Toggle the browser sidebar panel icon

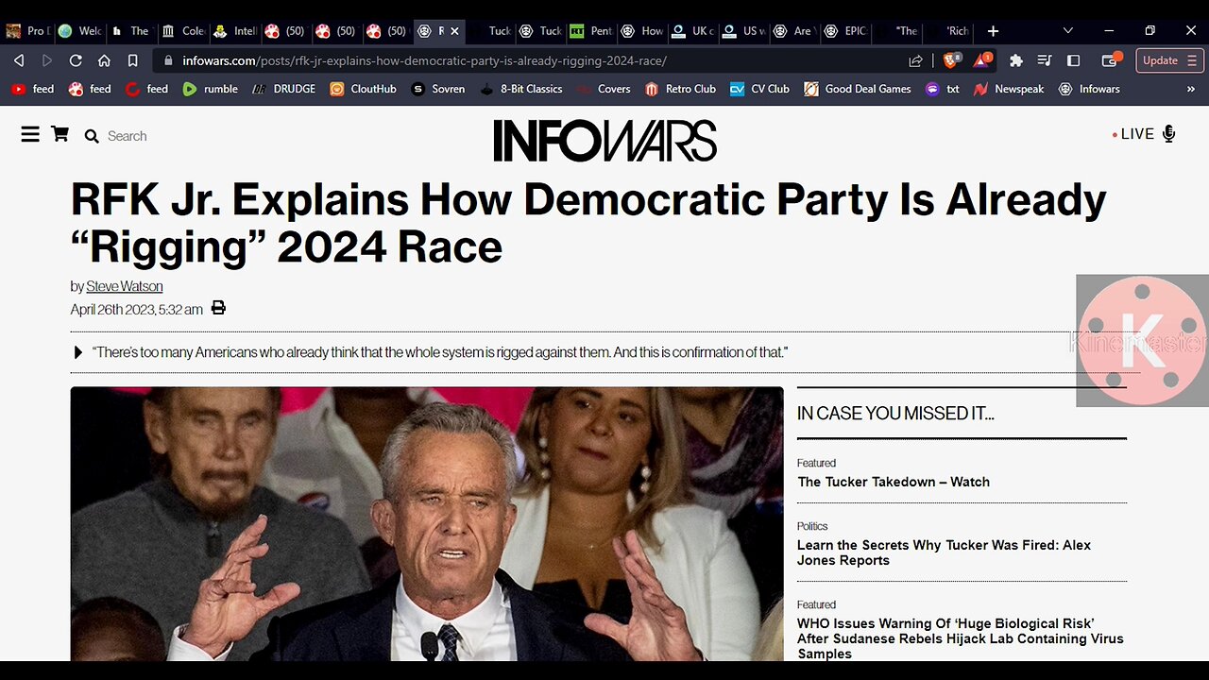pos(1073,60)
